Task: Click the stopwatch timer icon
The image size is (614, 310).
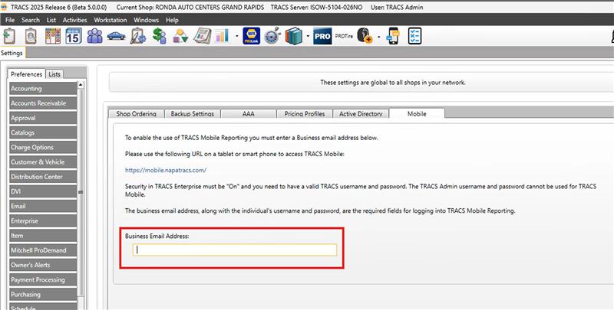Action: pos(272,36)
